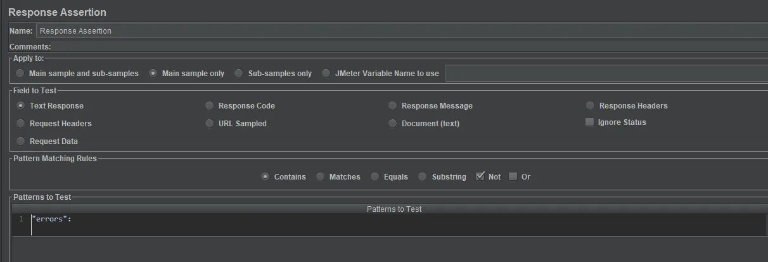Select Response Message radio button
The image size is (768, 262).
[x=393, y=106]
